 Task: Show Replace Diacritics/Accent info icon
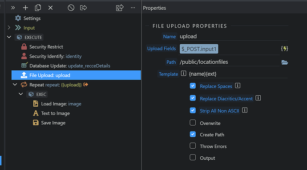258,98
